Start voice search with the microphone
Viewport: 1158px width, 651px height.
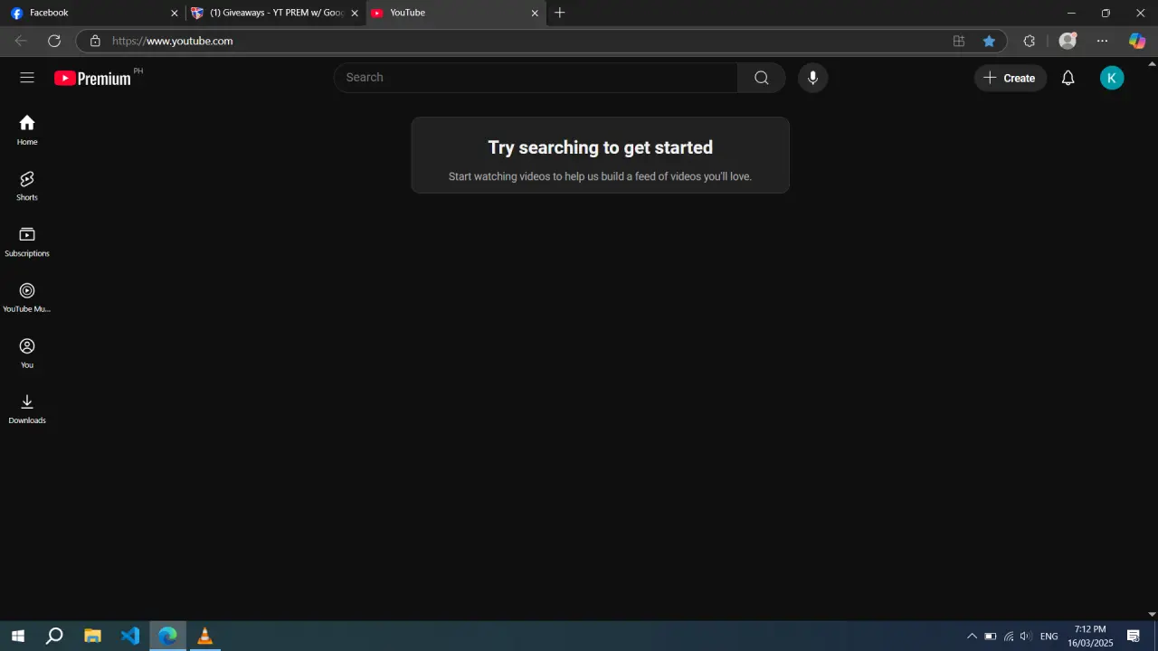click(x=812, y=78)
